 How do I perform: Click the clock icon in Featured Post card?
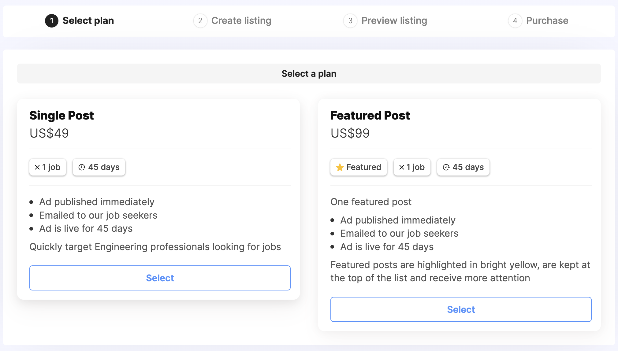[x=446, y=167]
